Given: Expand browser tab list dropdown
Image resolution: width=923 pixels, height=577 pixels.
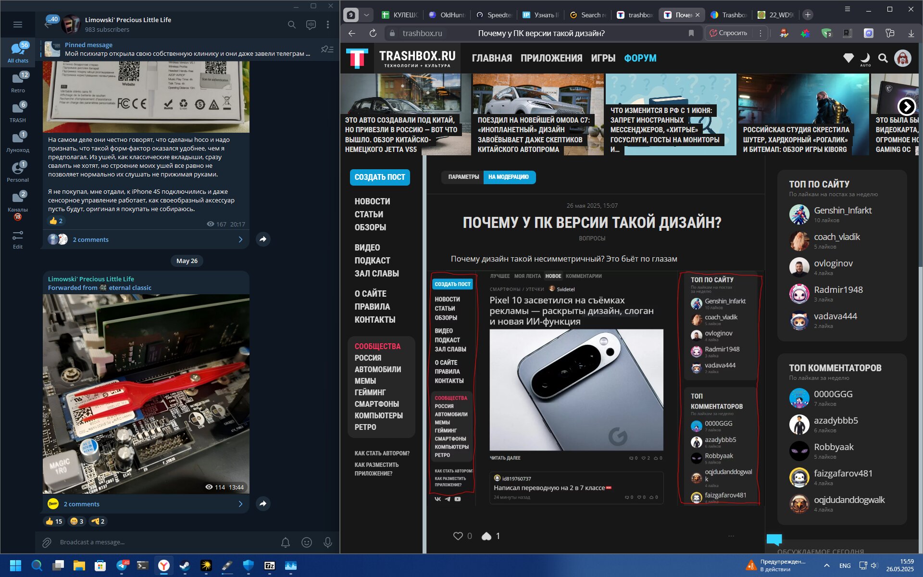Looking at the screenshot, I should [366, 15].
